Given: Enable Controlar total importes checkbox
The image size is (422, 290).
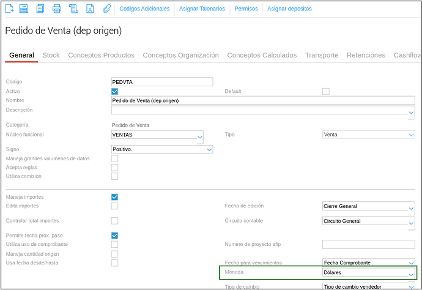Looking at the screenshot, I should click(114, 221).
